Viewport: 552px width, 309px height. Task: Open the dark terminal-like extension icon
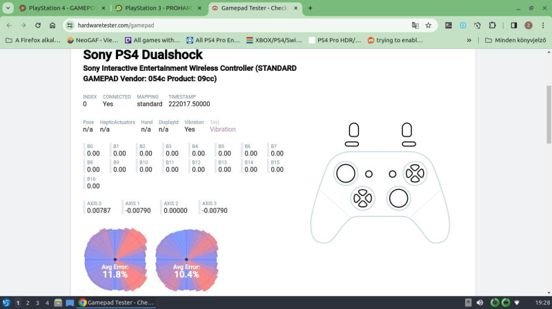coord(448,25)
